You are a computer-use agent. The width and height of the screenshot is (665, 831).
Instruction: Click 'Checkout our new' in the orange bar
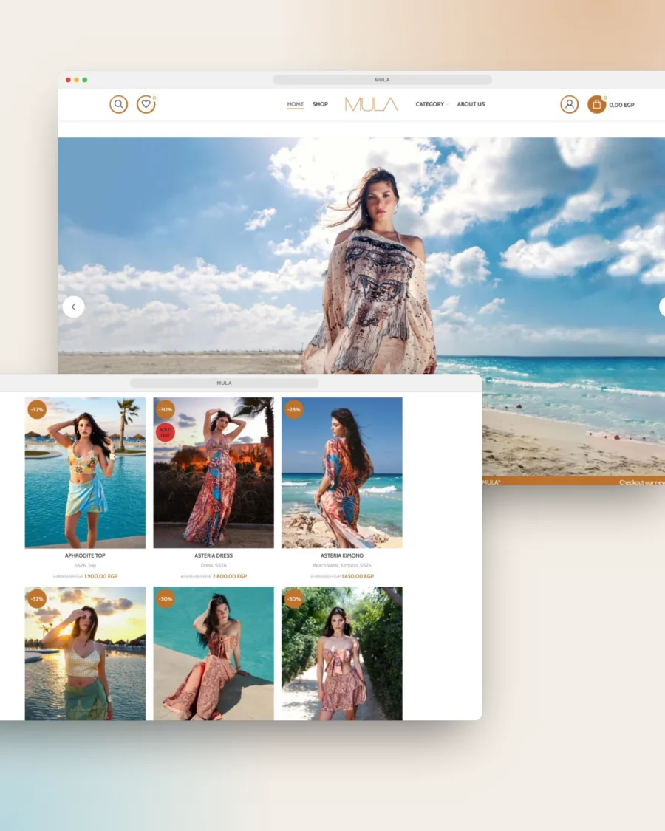tap(641, 482)
